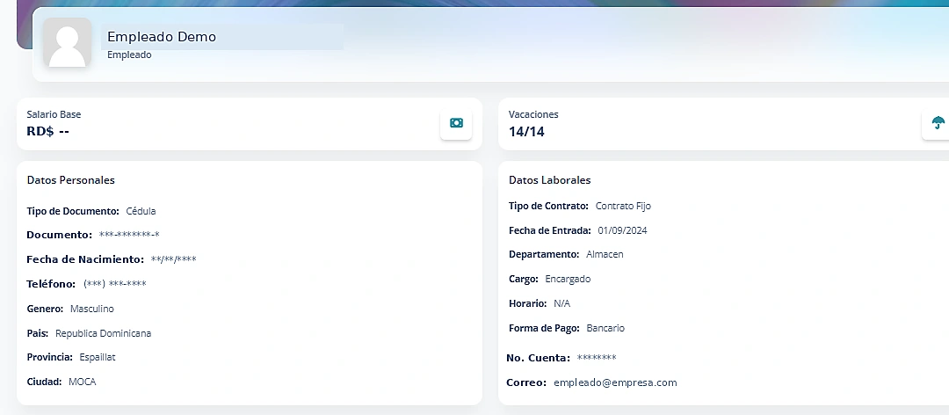
Task: Click the 01/09/2024 entry date
Action: (x=623, y=231)
